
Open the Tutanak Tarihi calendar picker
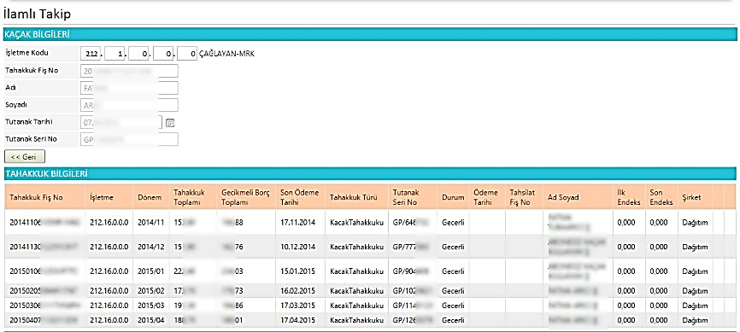click(170, 123)
